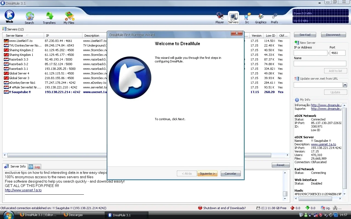Click Siguiente to continue the wizard
Screen dimensions: 351x219
coord(207,174)
